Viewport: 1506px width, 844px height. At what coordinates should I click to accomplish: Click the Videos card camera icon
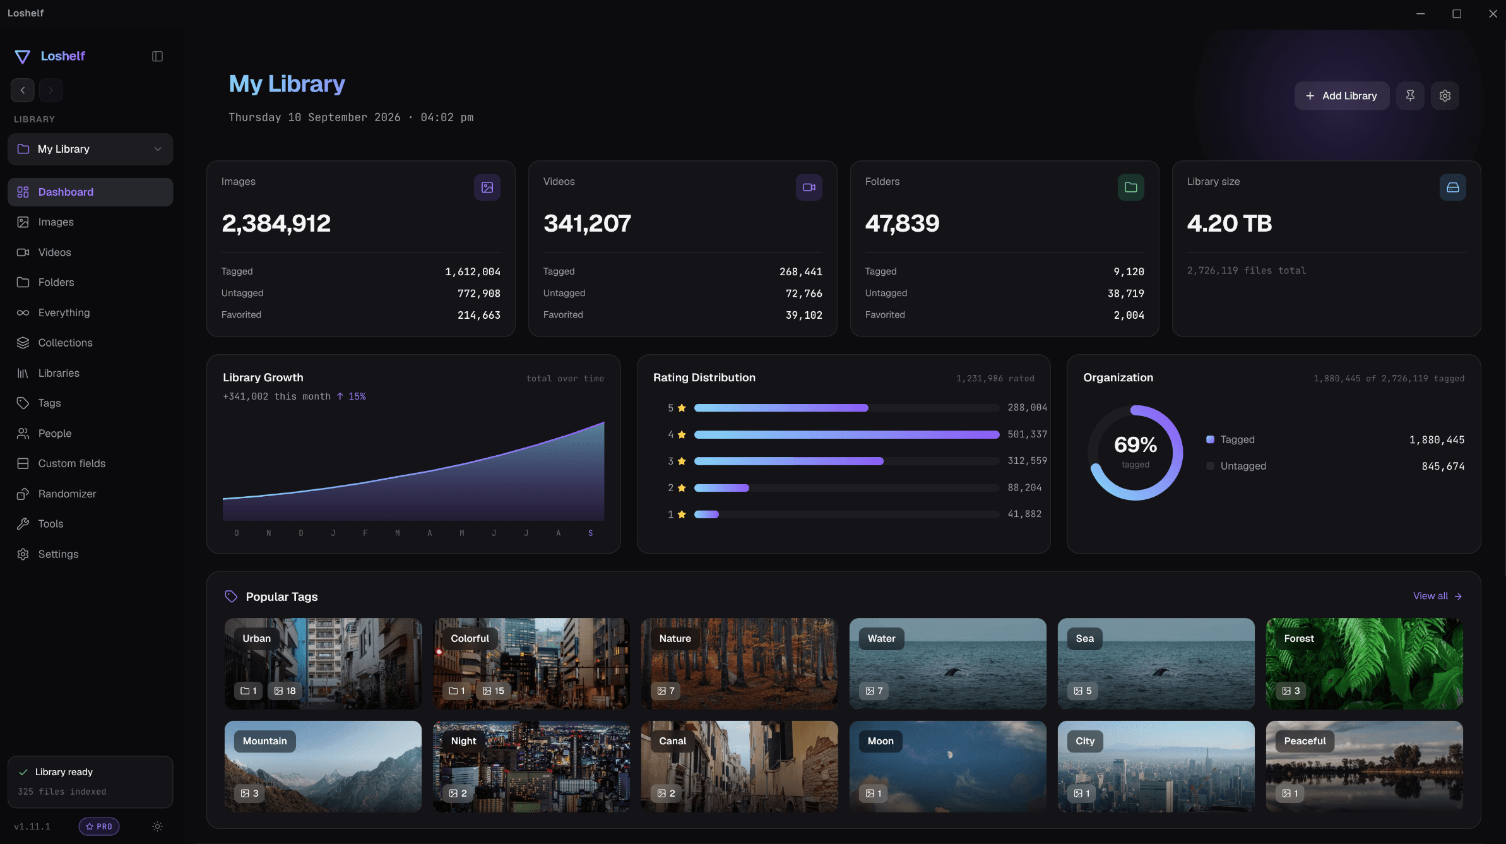click(x=809, y=187)
